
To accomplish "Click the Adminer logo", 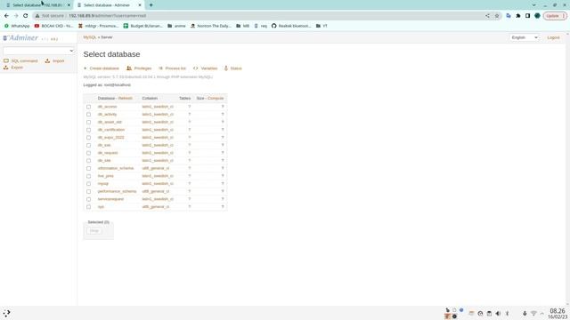I will click(20, 37).
